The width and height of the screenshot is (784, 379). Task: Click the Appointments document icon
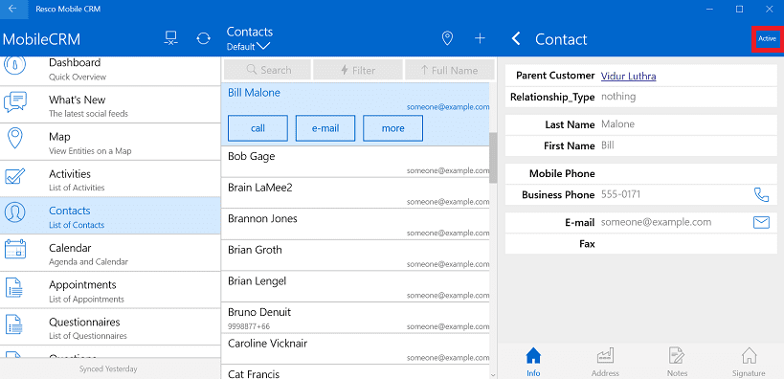(15, 287)
